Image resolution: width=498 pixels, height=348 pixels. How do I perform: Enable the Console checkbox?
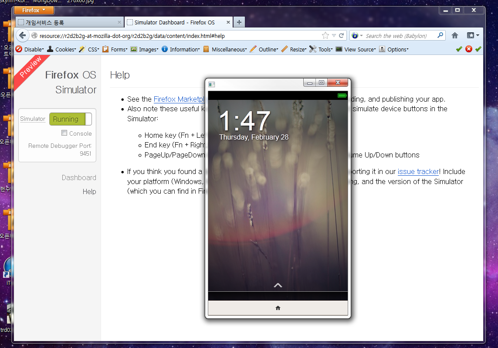[64, 133]
